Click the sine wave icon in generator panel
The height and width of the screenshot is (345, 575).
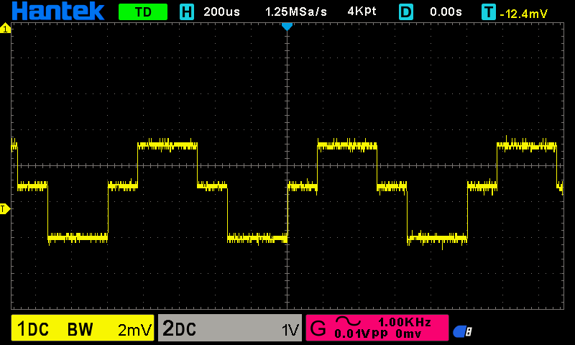point(348,321)
